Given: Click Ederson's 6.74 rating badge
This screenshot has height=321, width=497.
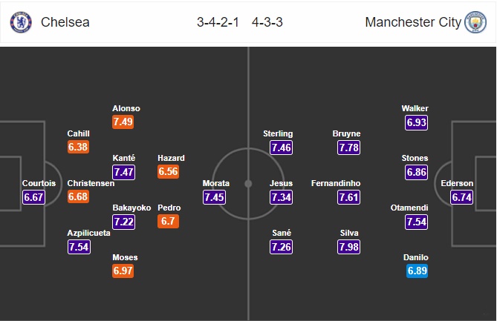Looking at the screenshot, I should 461,197.
